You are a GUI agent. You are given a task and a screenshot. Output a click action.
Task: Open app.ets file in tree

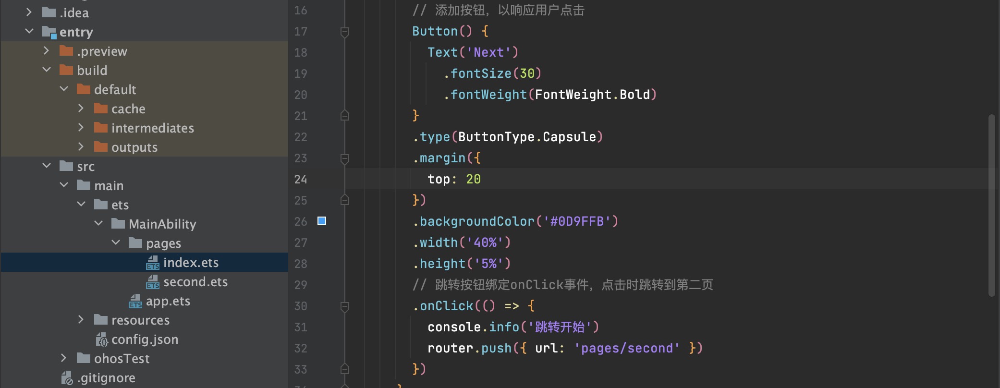pos(168,301)
